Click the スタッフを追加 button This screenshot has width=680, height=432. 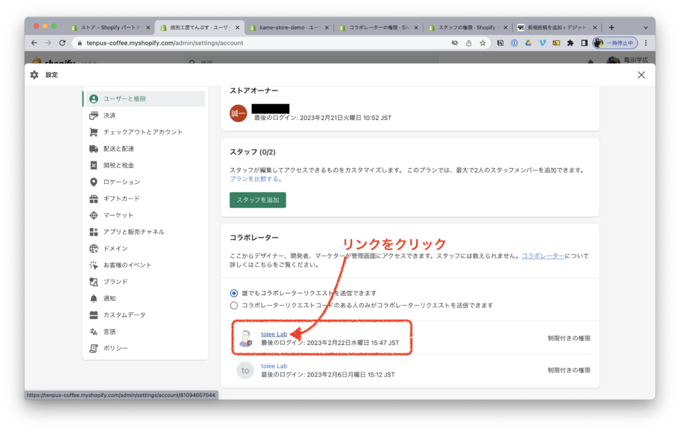pos(258,200)
